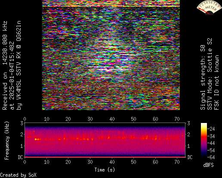Click the 'Time (s)' axis label
Image resolution: width=222 pixels, height=178 pixels.
[x=105, y=170]
